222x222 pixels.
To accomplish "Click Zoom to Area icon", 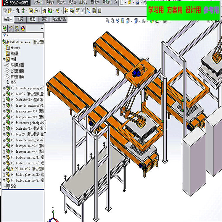I will tap(112, 21).
